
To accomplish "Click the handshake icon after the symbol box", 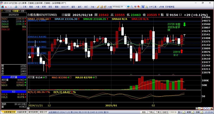I will (x=128, y=7).
